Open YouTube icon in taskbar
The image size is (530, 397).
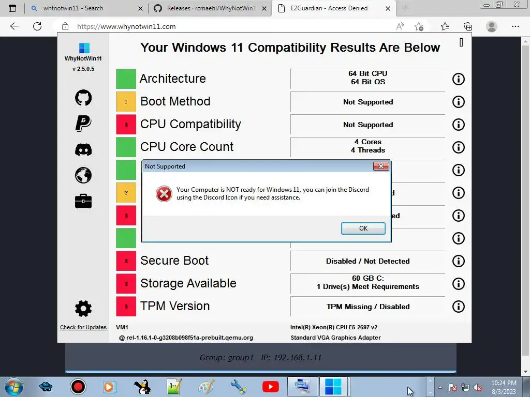tap(270, 387)
